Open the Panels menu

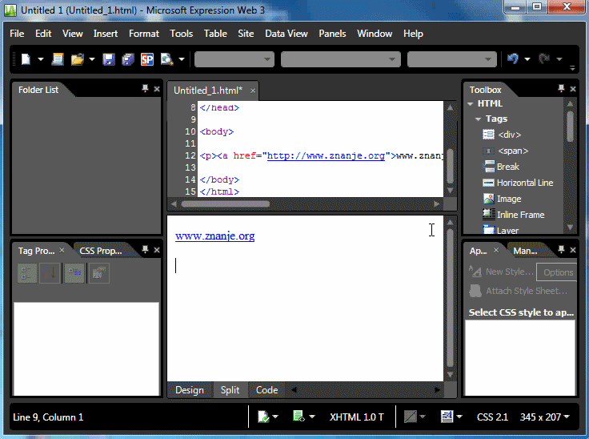pyautogui.click(x=332, y=34)
